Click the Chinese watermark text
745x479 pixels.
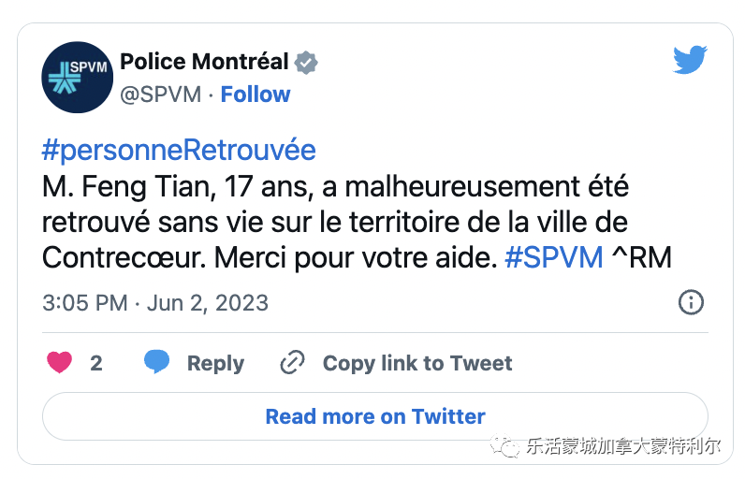623,446
